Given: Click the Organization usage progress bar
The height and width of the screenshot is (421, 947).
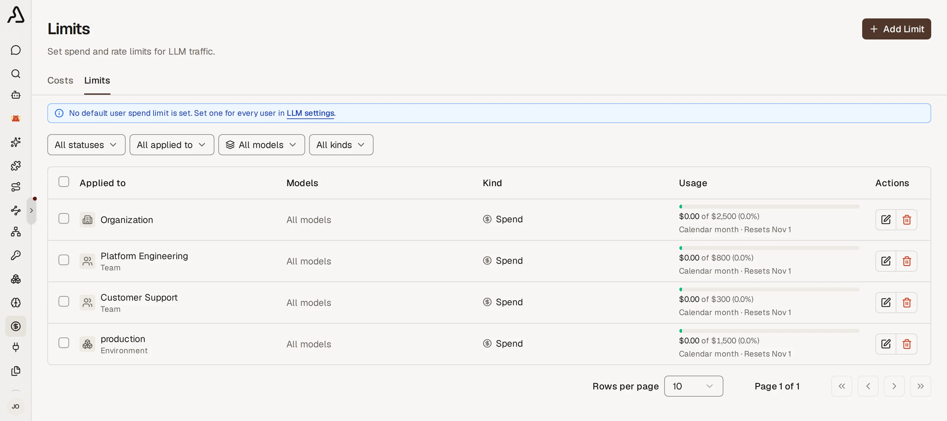Looking at the screenshot, I should pos(769,207).
